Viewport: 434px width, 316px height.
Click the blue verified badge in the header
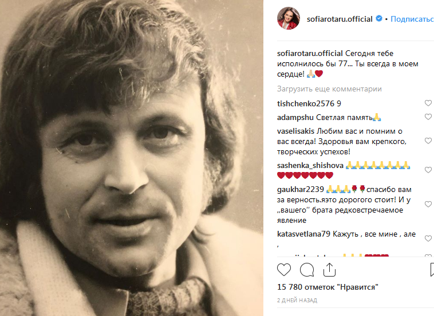click(378, 19)
